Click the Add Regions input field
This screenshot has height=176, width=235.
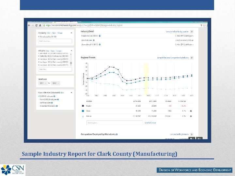tap(115, 123)
